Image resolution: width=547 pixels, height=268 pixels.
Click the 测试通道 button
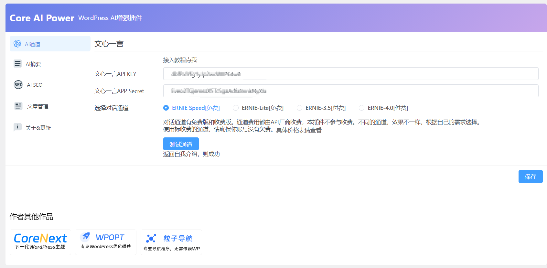181,144
